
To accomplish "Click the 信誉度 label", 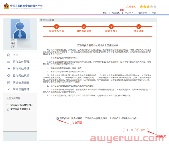I will click(x=132, y=7).
